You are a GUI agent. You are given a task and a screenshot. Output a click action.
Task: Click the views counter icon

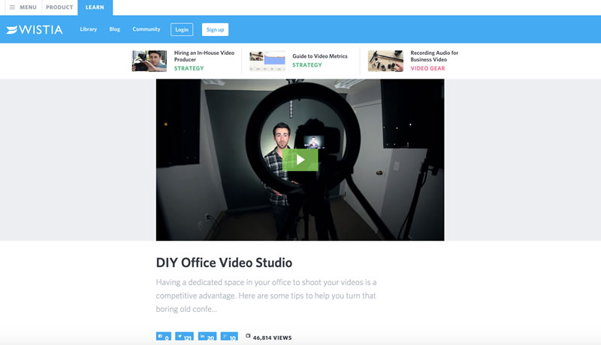pyautogui.click(x=249, y=337)
